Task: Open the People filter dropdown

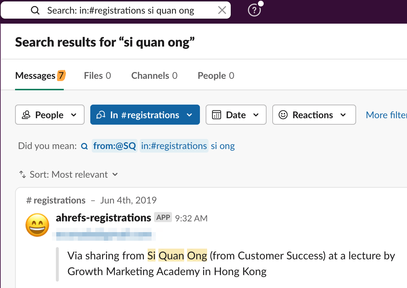Action: coord(50,115)
